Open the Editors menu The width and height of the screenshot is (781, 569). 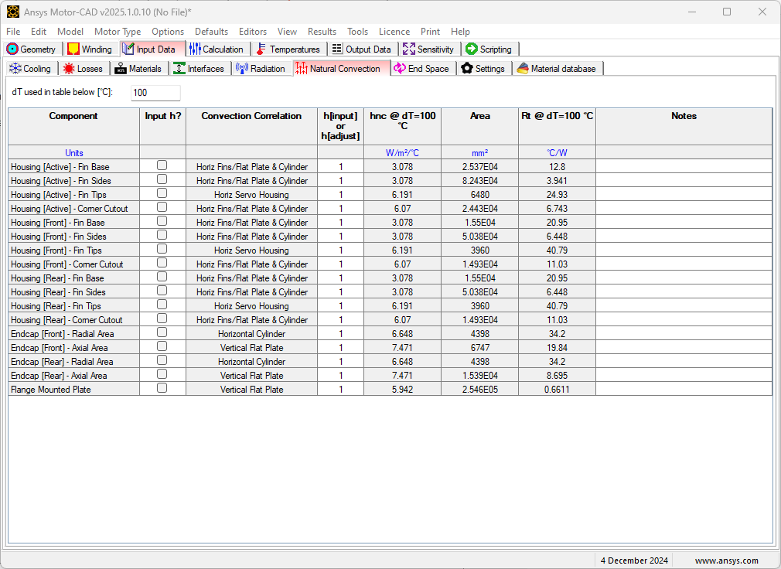tap(253, 32)
